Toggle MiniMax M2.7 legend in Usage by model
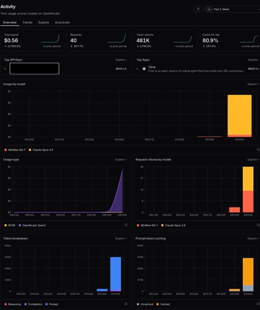Screen dimensions: 260x310 point(15,150)
